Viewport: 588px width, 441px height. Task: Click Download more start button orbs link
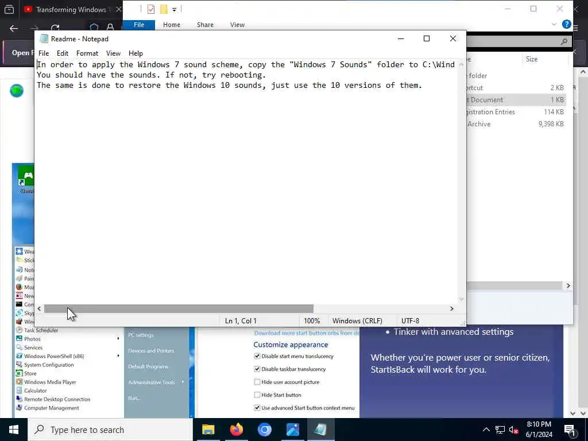(307, 333)
